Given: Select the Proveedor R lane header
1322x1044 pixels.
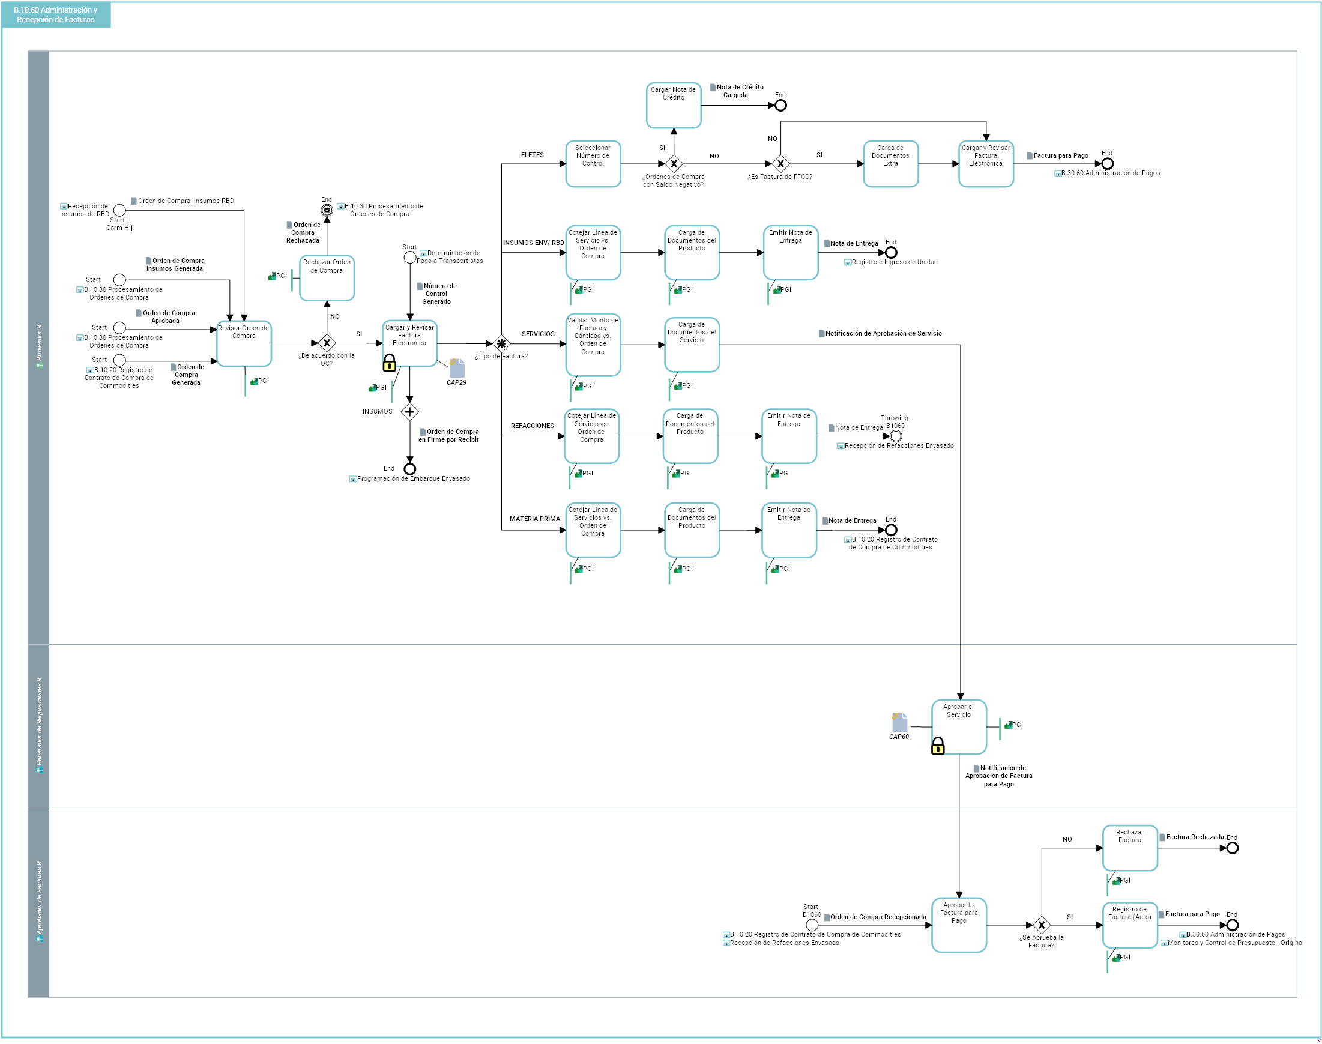Looking at the screenshot, I should coord(38,347).
